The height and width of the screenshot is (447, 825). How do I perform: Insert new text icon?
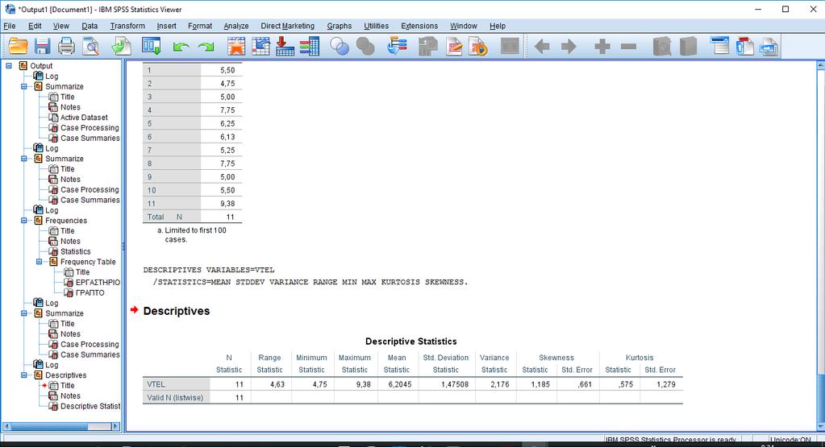click(x=769, y=46)
